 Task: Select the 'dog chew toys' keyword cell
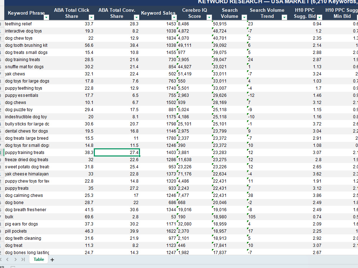[26, 38]
